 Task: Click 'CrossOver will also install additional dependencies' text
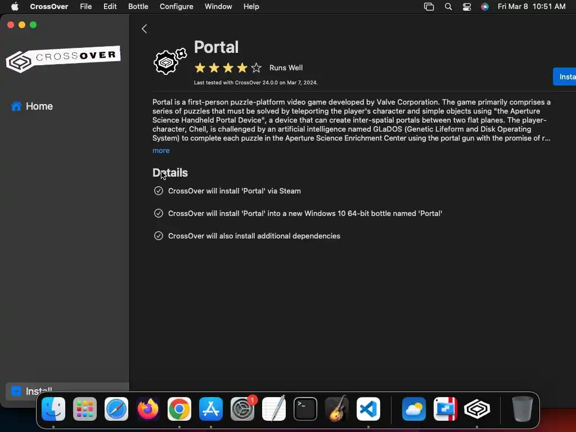(254, 236)
